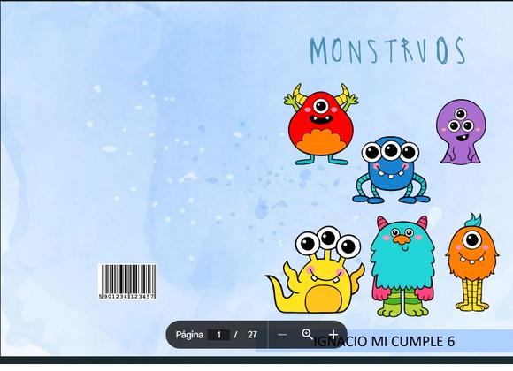Click the 'IGNACIO MI CUMPLE 6' text
The image size is (513, 371).
384,342
